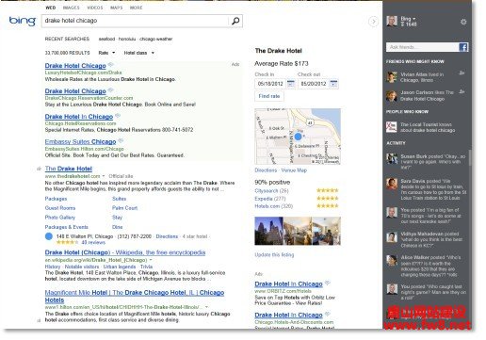Image resolution: width=486 pixels, height=340 pixels.
Task: Open Directions link under the map
Action: click(x=266, y=170)
